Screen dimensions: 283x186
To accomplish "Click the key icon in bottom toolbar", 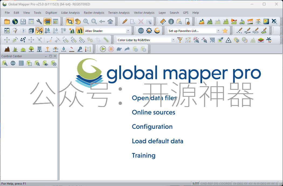I will pos(80,49).
